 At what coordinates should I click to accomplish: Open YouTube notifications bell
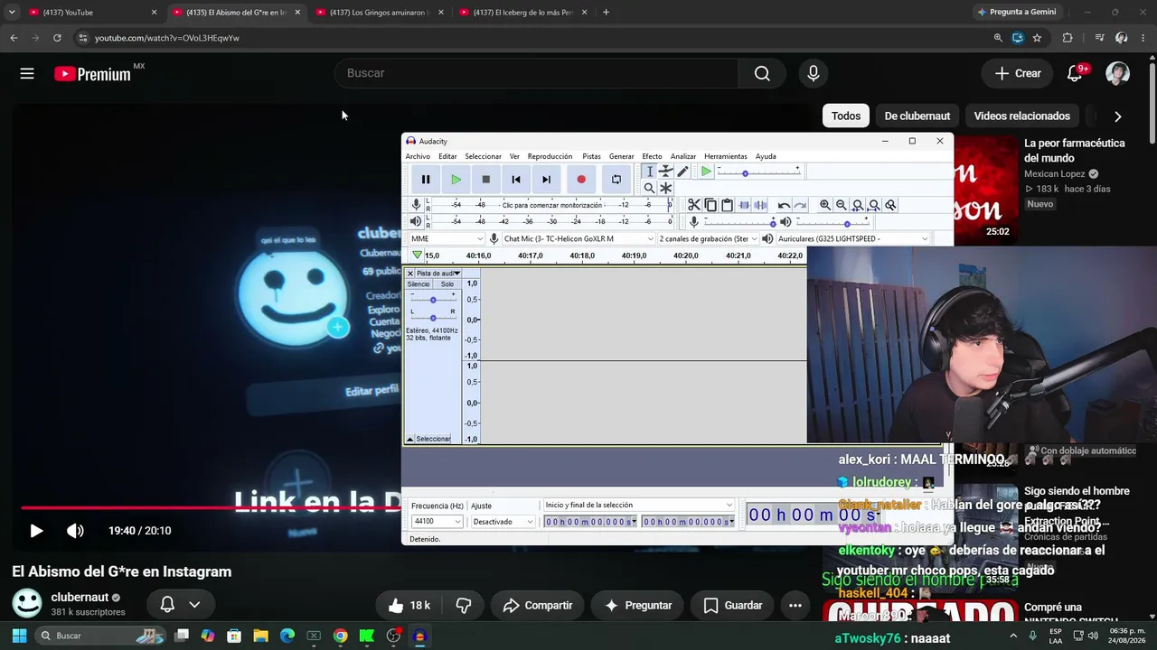(1075, 73)
